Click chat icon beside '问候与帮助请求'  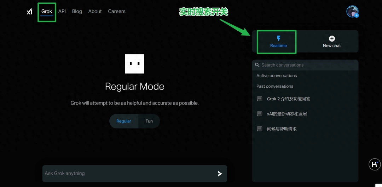pos(260,129)
